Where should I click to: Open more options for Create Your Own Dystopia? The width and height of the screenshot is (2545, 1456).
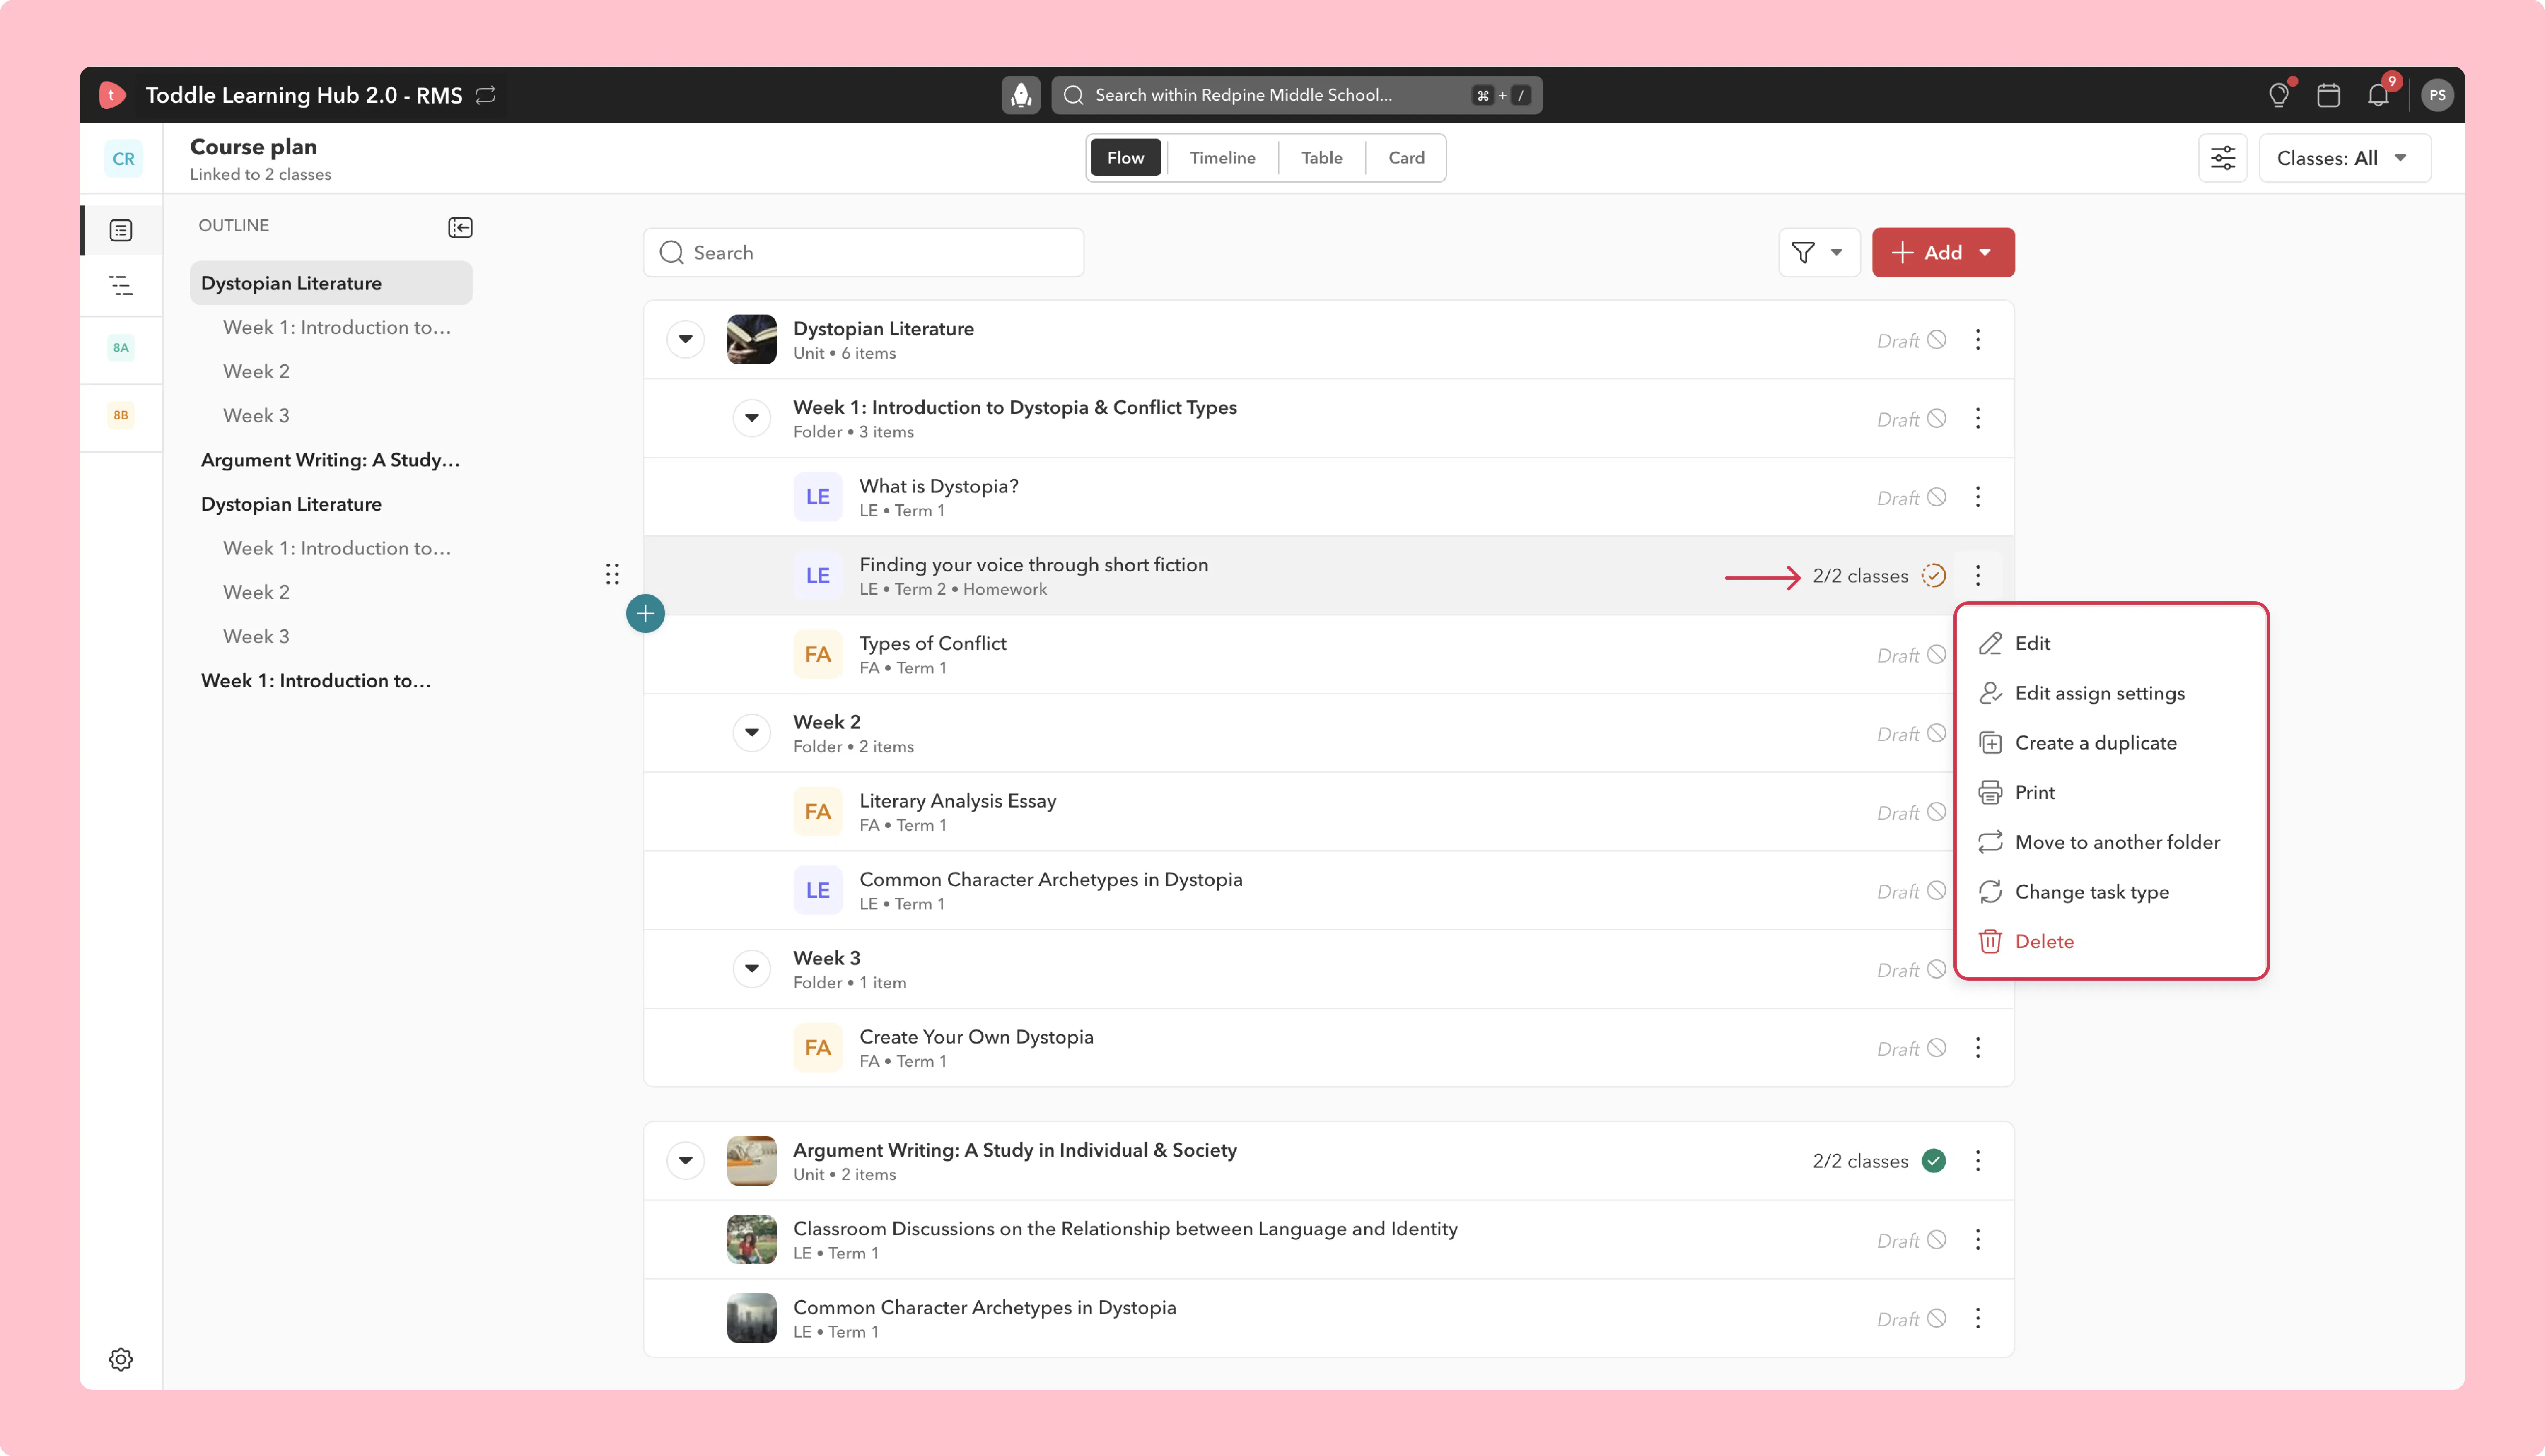point(1977,1048)
